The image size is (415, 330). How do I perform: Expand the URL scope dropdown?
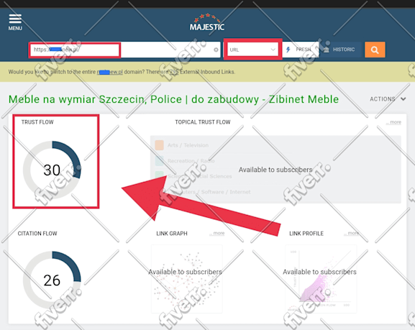point(252,50)
